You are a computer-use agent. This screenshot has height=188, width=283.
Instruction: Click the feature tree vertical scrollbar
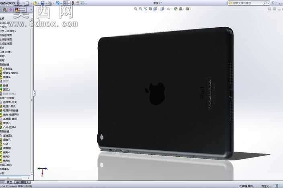(32, 95)
